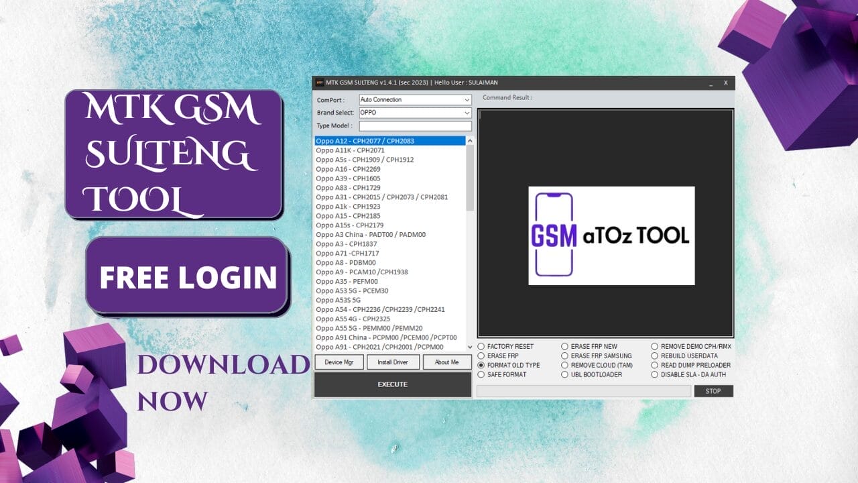The width and height of the screenshot is (858, 483).
Task: Open the Brand Select OPPO dropdown
Action: [x=415, y=112]
